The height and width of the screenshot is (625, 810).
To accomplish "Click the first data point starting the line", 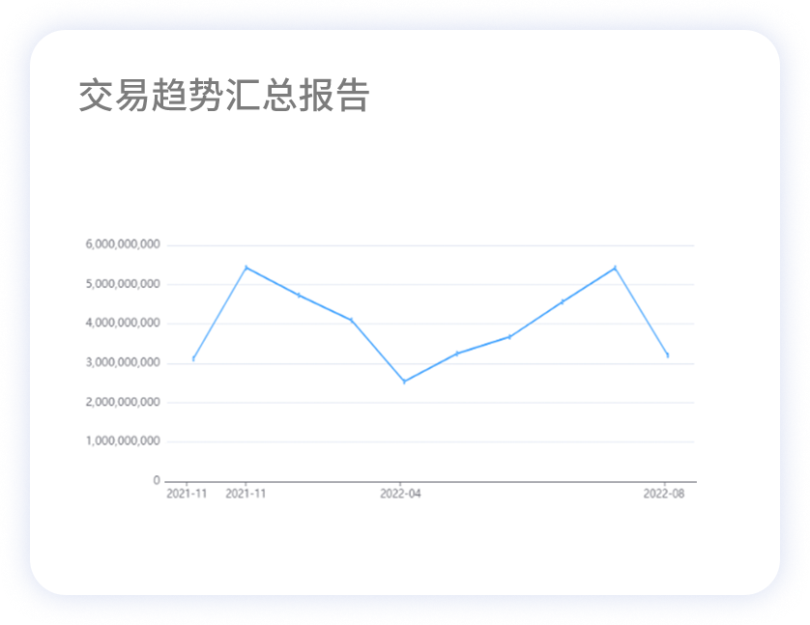I will [193, 358].
